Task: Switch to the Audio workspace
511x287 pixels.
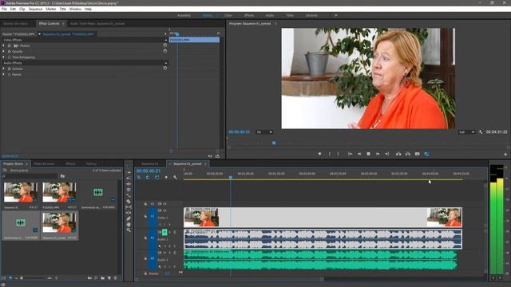Action: click(270, 15)
